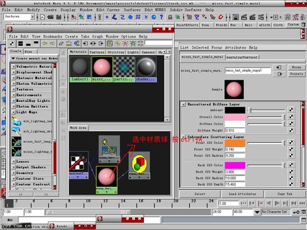Screen dimensions: 307x230
Task: Toggle auto keyframe key icon
Action: (x=296, y=212)
